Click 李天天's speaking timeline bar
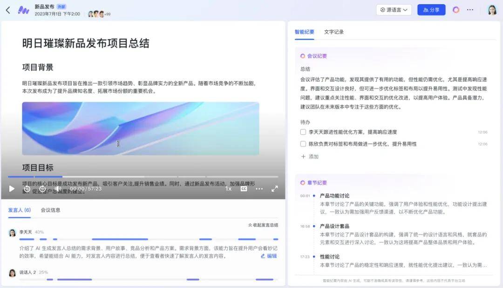Viewport: 503px width, 288px height. coord(149,239)
